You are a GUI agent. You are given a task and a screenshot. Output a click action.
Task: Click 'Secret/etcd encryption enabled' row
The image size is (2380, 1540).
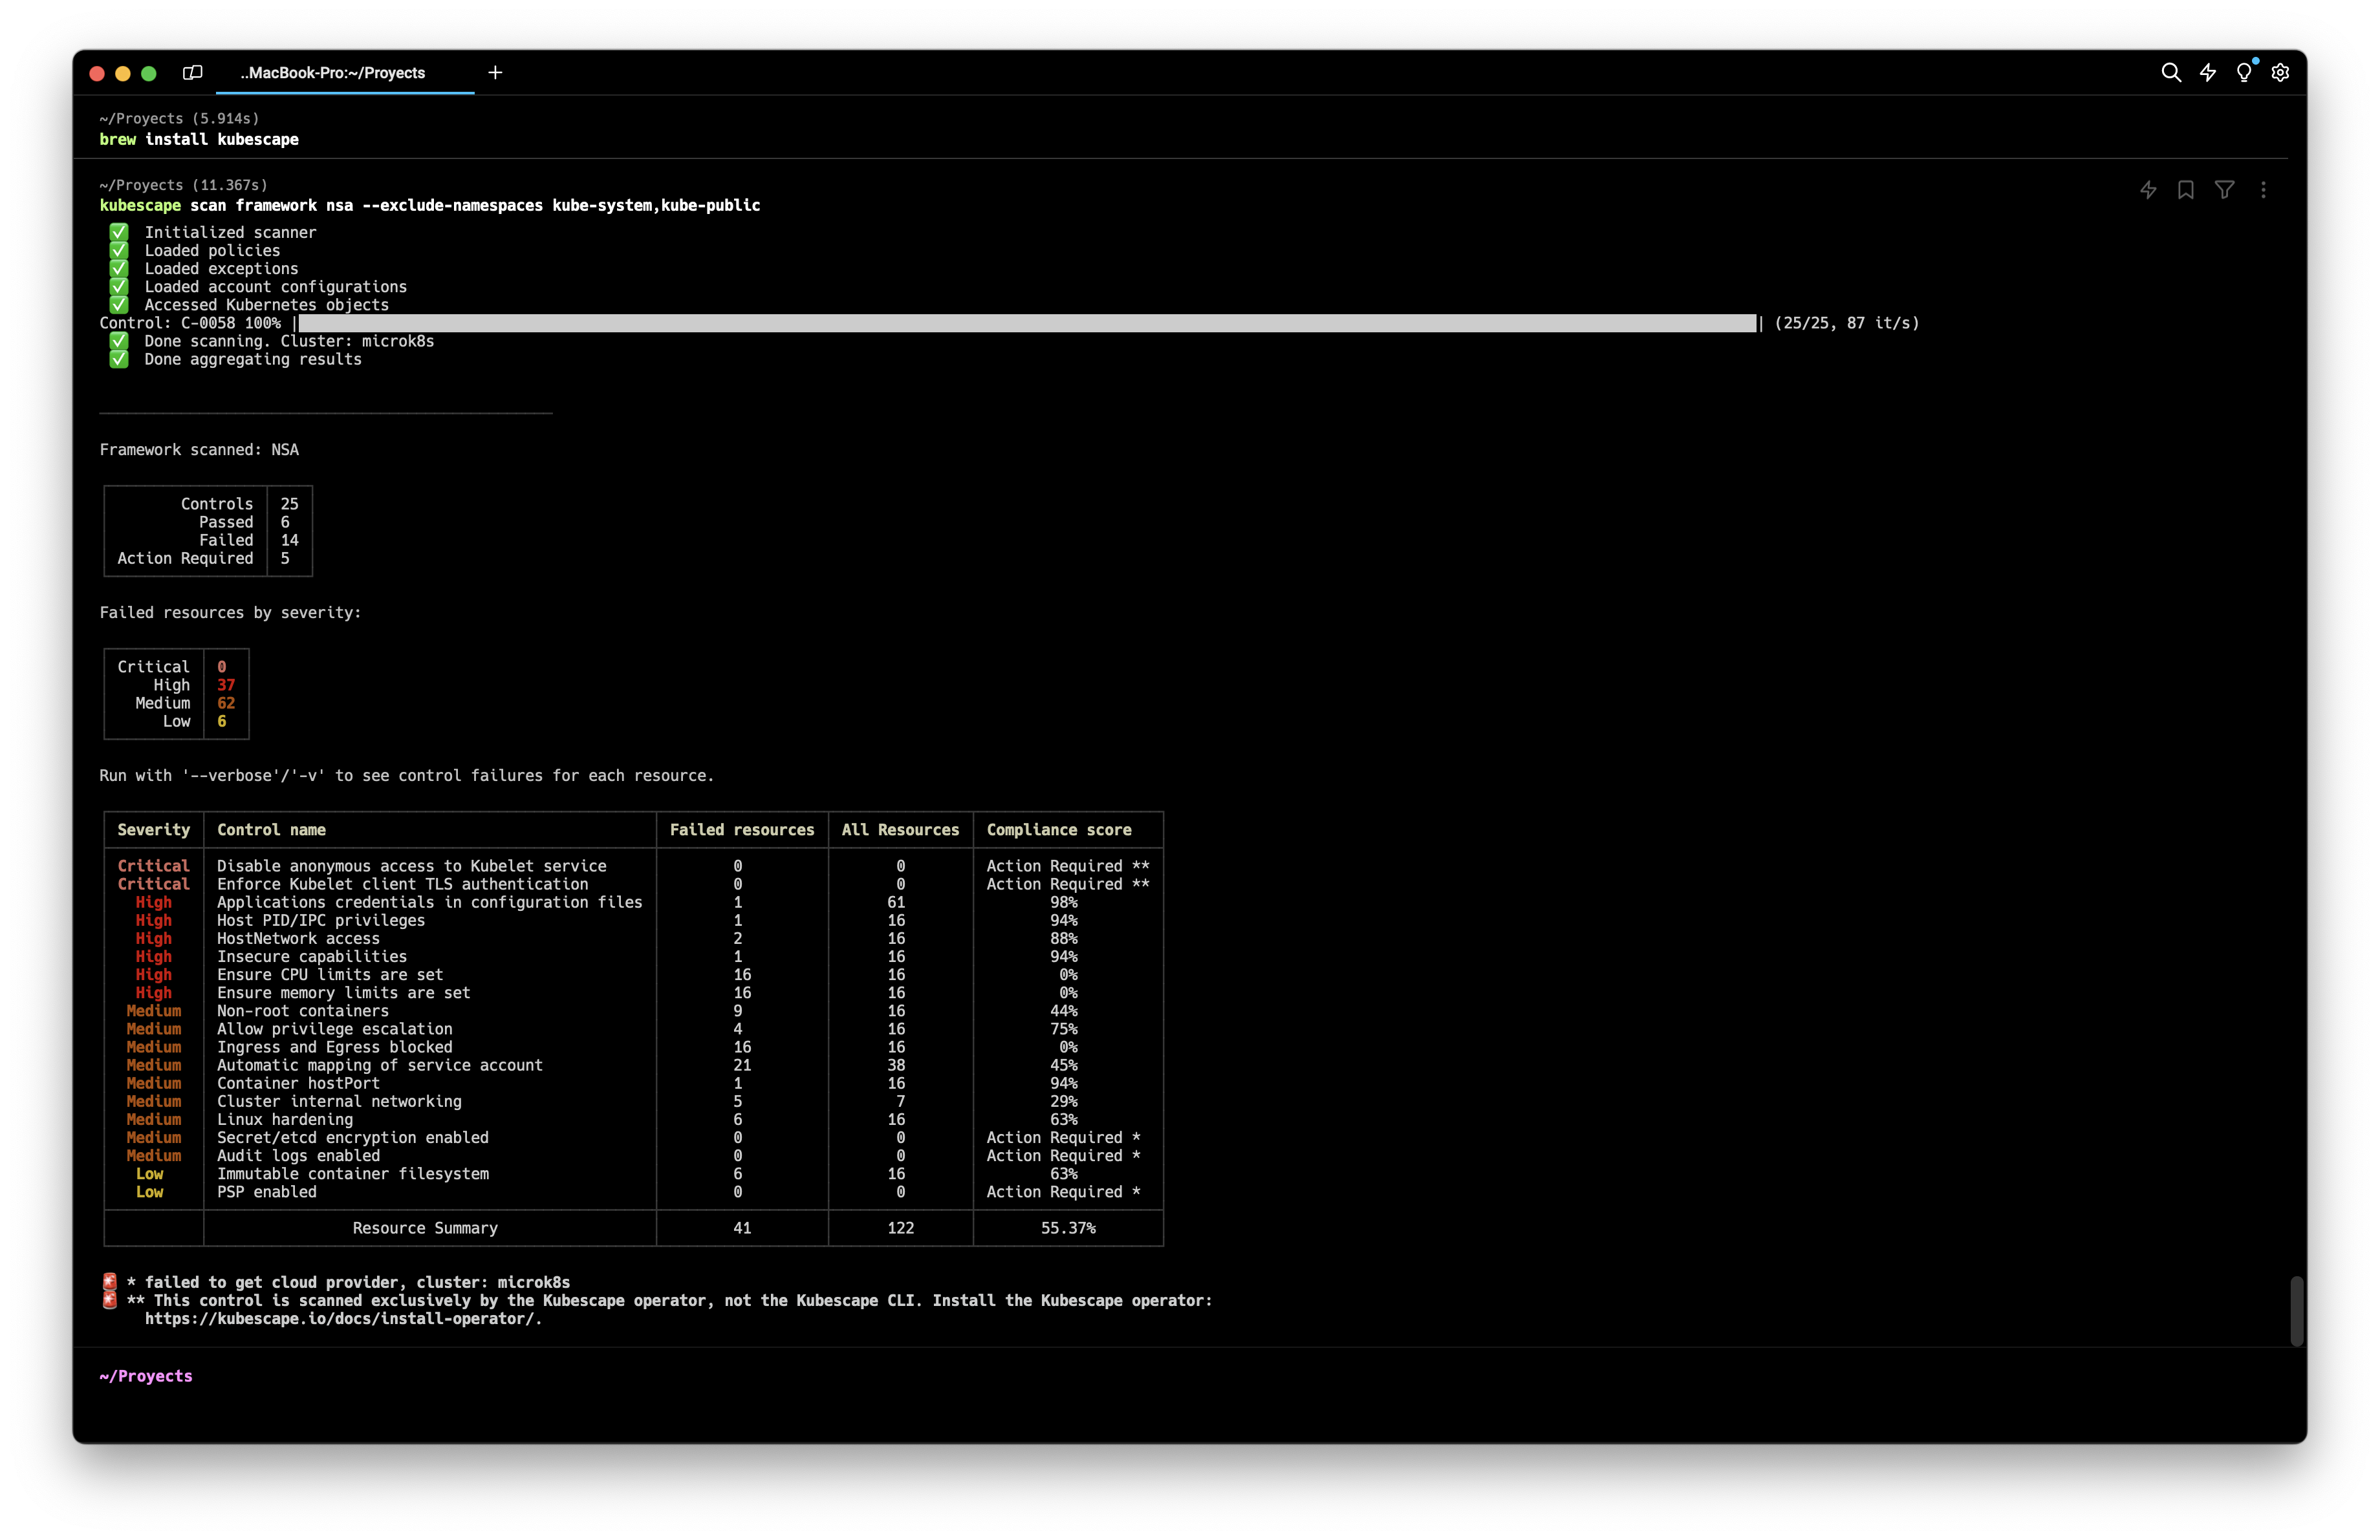click(x=633, y=1139)
